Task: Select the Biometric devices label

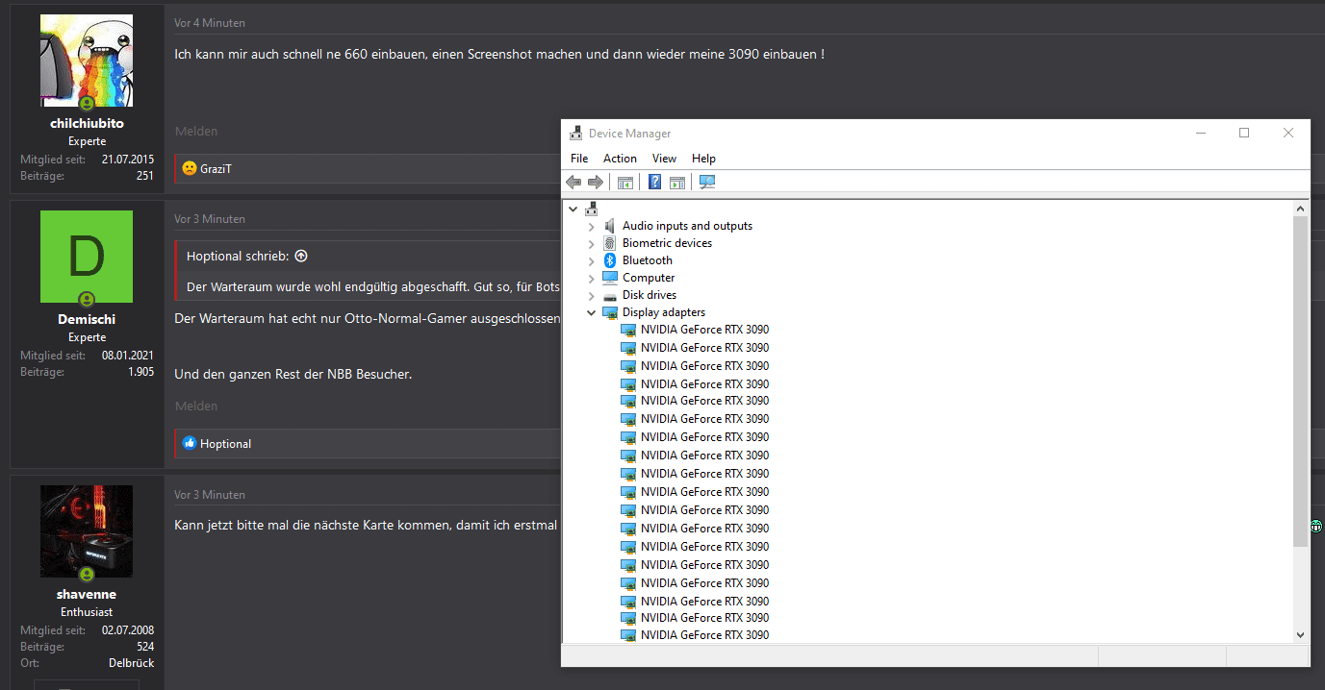Action: tap(667, 243)
